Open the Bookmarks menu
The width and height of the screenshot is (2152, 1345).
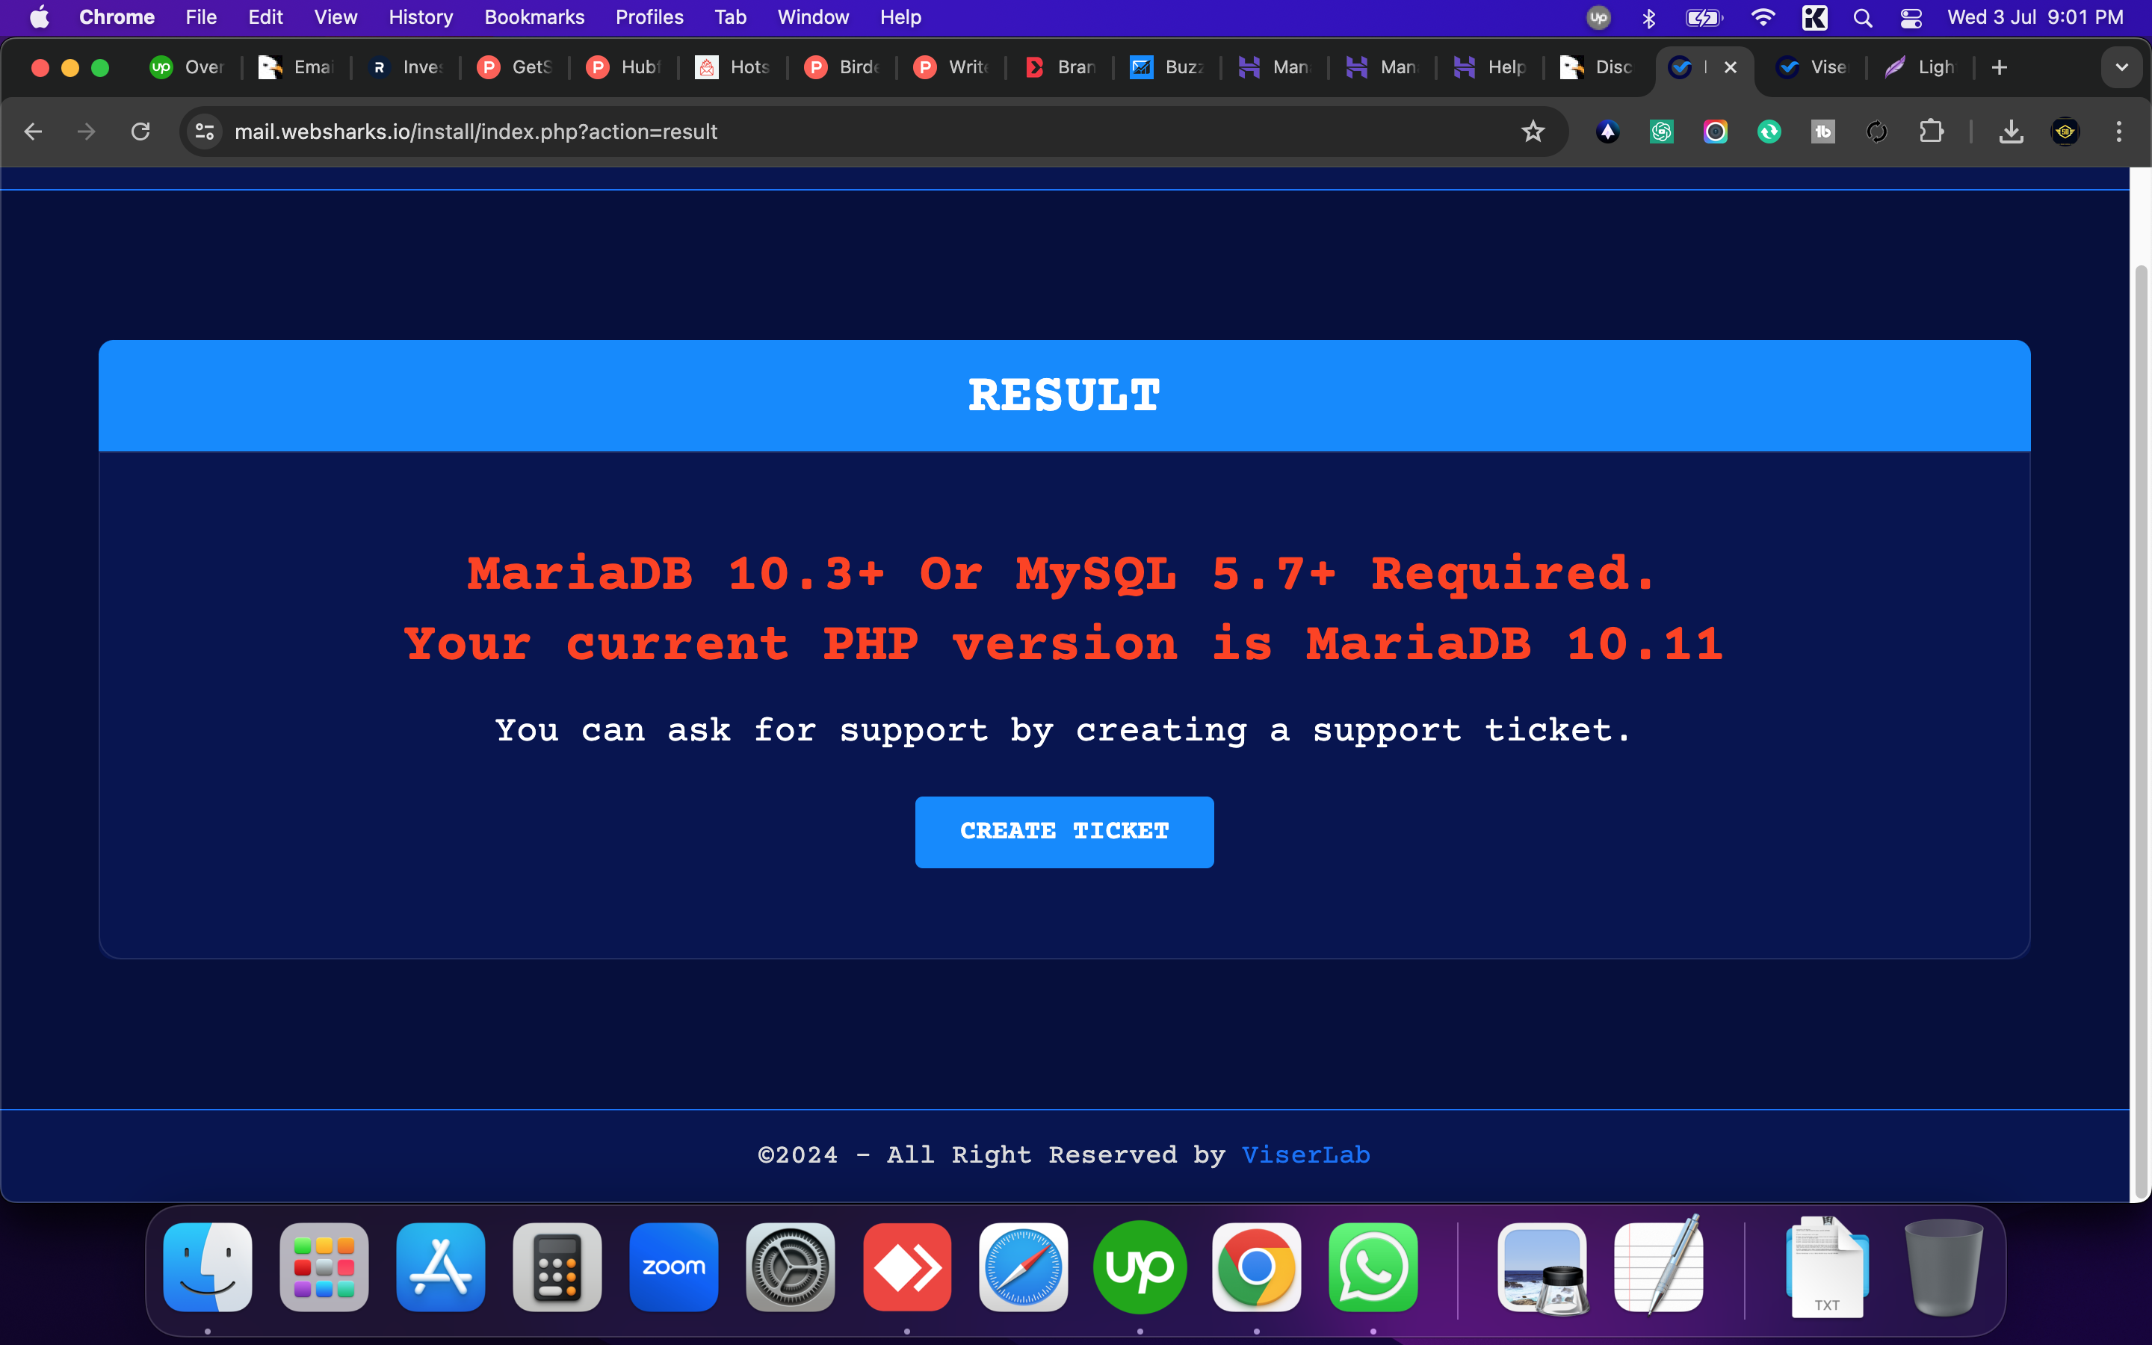(x=534, y=18)
